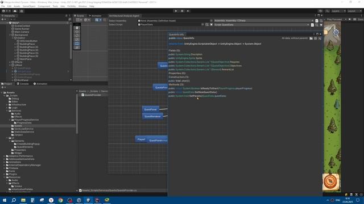Viewport: 364px width, 204px height.
Task: Switch to the Scene tab
Action: point(79,16)
